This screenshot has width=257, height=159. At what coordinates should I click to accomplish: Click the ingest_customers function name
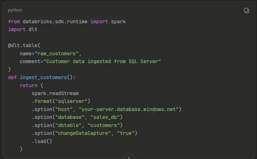(43, 78)
